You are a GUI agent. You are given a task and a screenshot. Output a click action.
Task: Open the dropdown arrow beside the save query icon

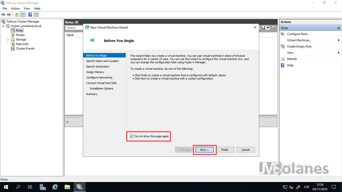(x=268, y=28)
